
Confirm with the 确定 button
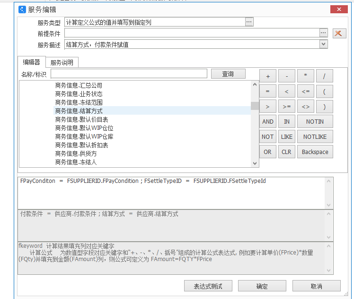tap(262, 286)
